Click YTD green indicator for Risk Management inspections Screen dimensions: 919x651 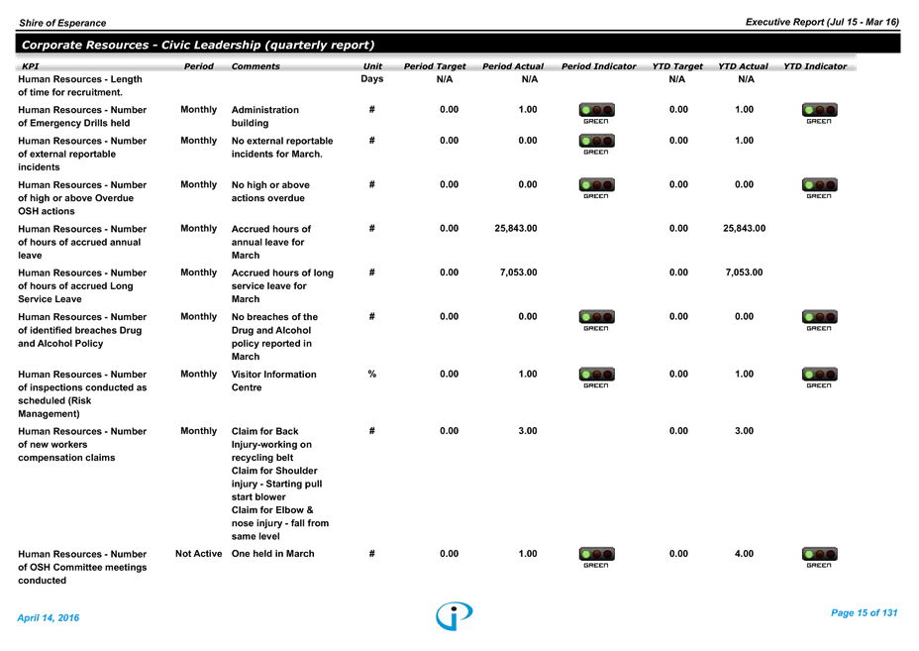coord(819,378)
